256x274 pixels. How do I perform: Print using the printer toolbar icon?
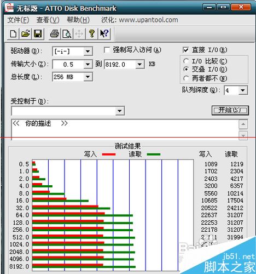click(55, 34)
